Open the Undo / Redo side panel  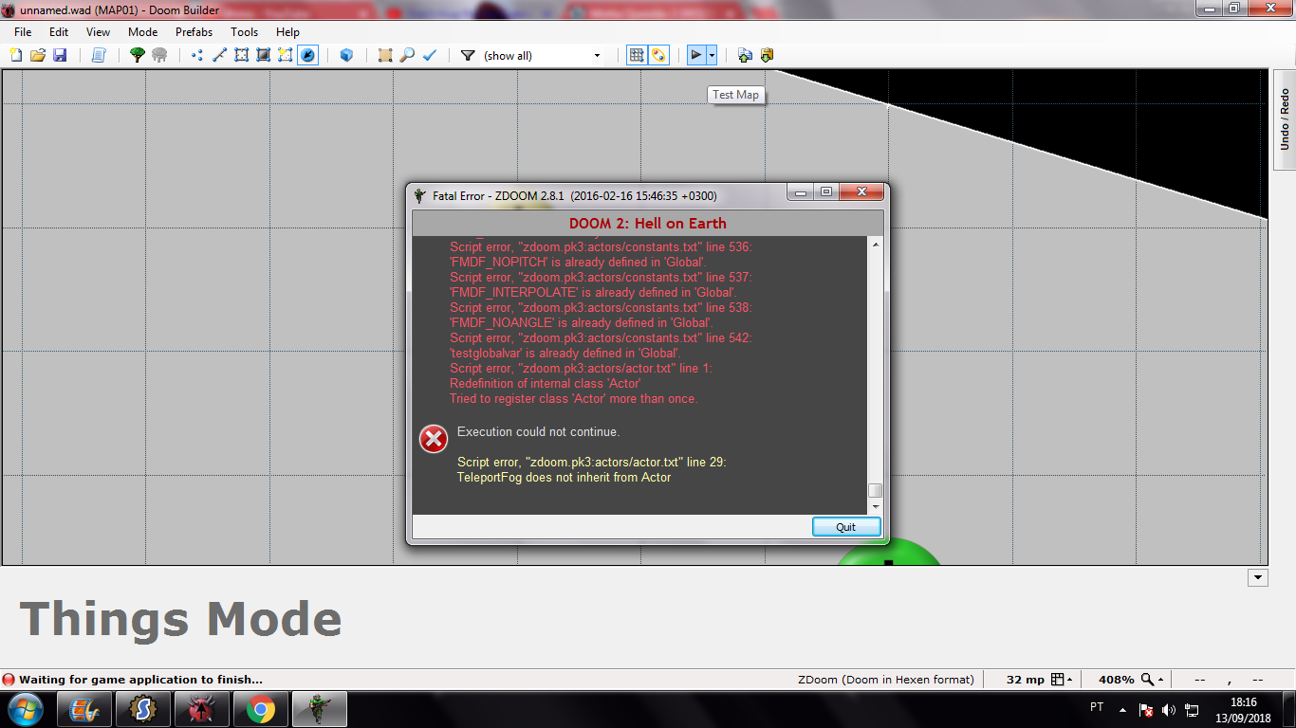(1285, 119)
